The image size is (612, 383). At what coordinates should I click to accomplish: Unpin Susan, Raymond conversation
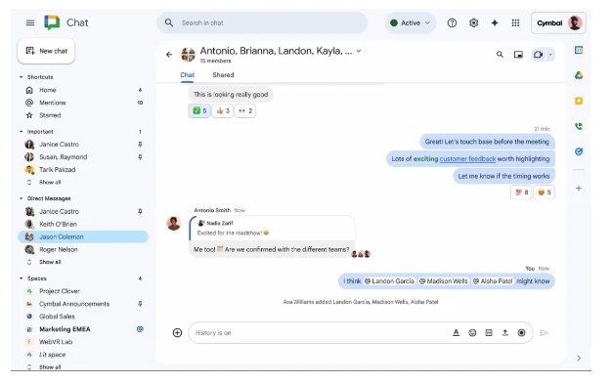click(x=140, y=157)
